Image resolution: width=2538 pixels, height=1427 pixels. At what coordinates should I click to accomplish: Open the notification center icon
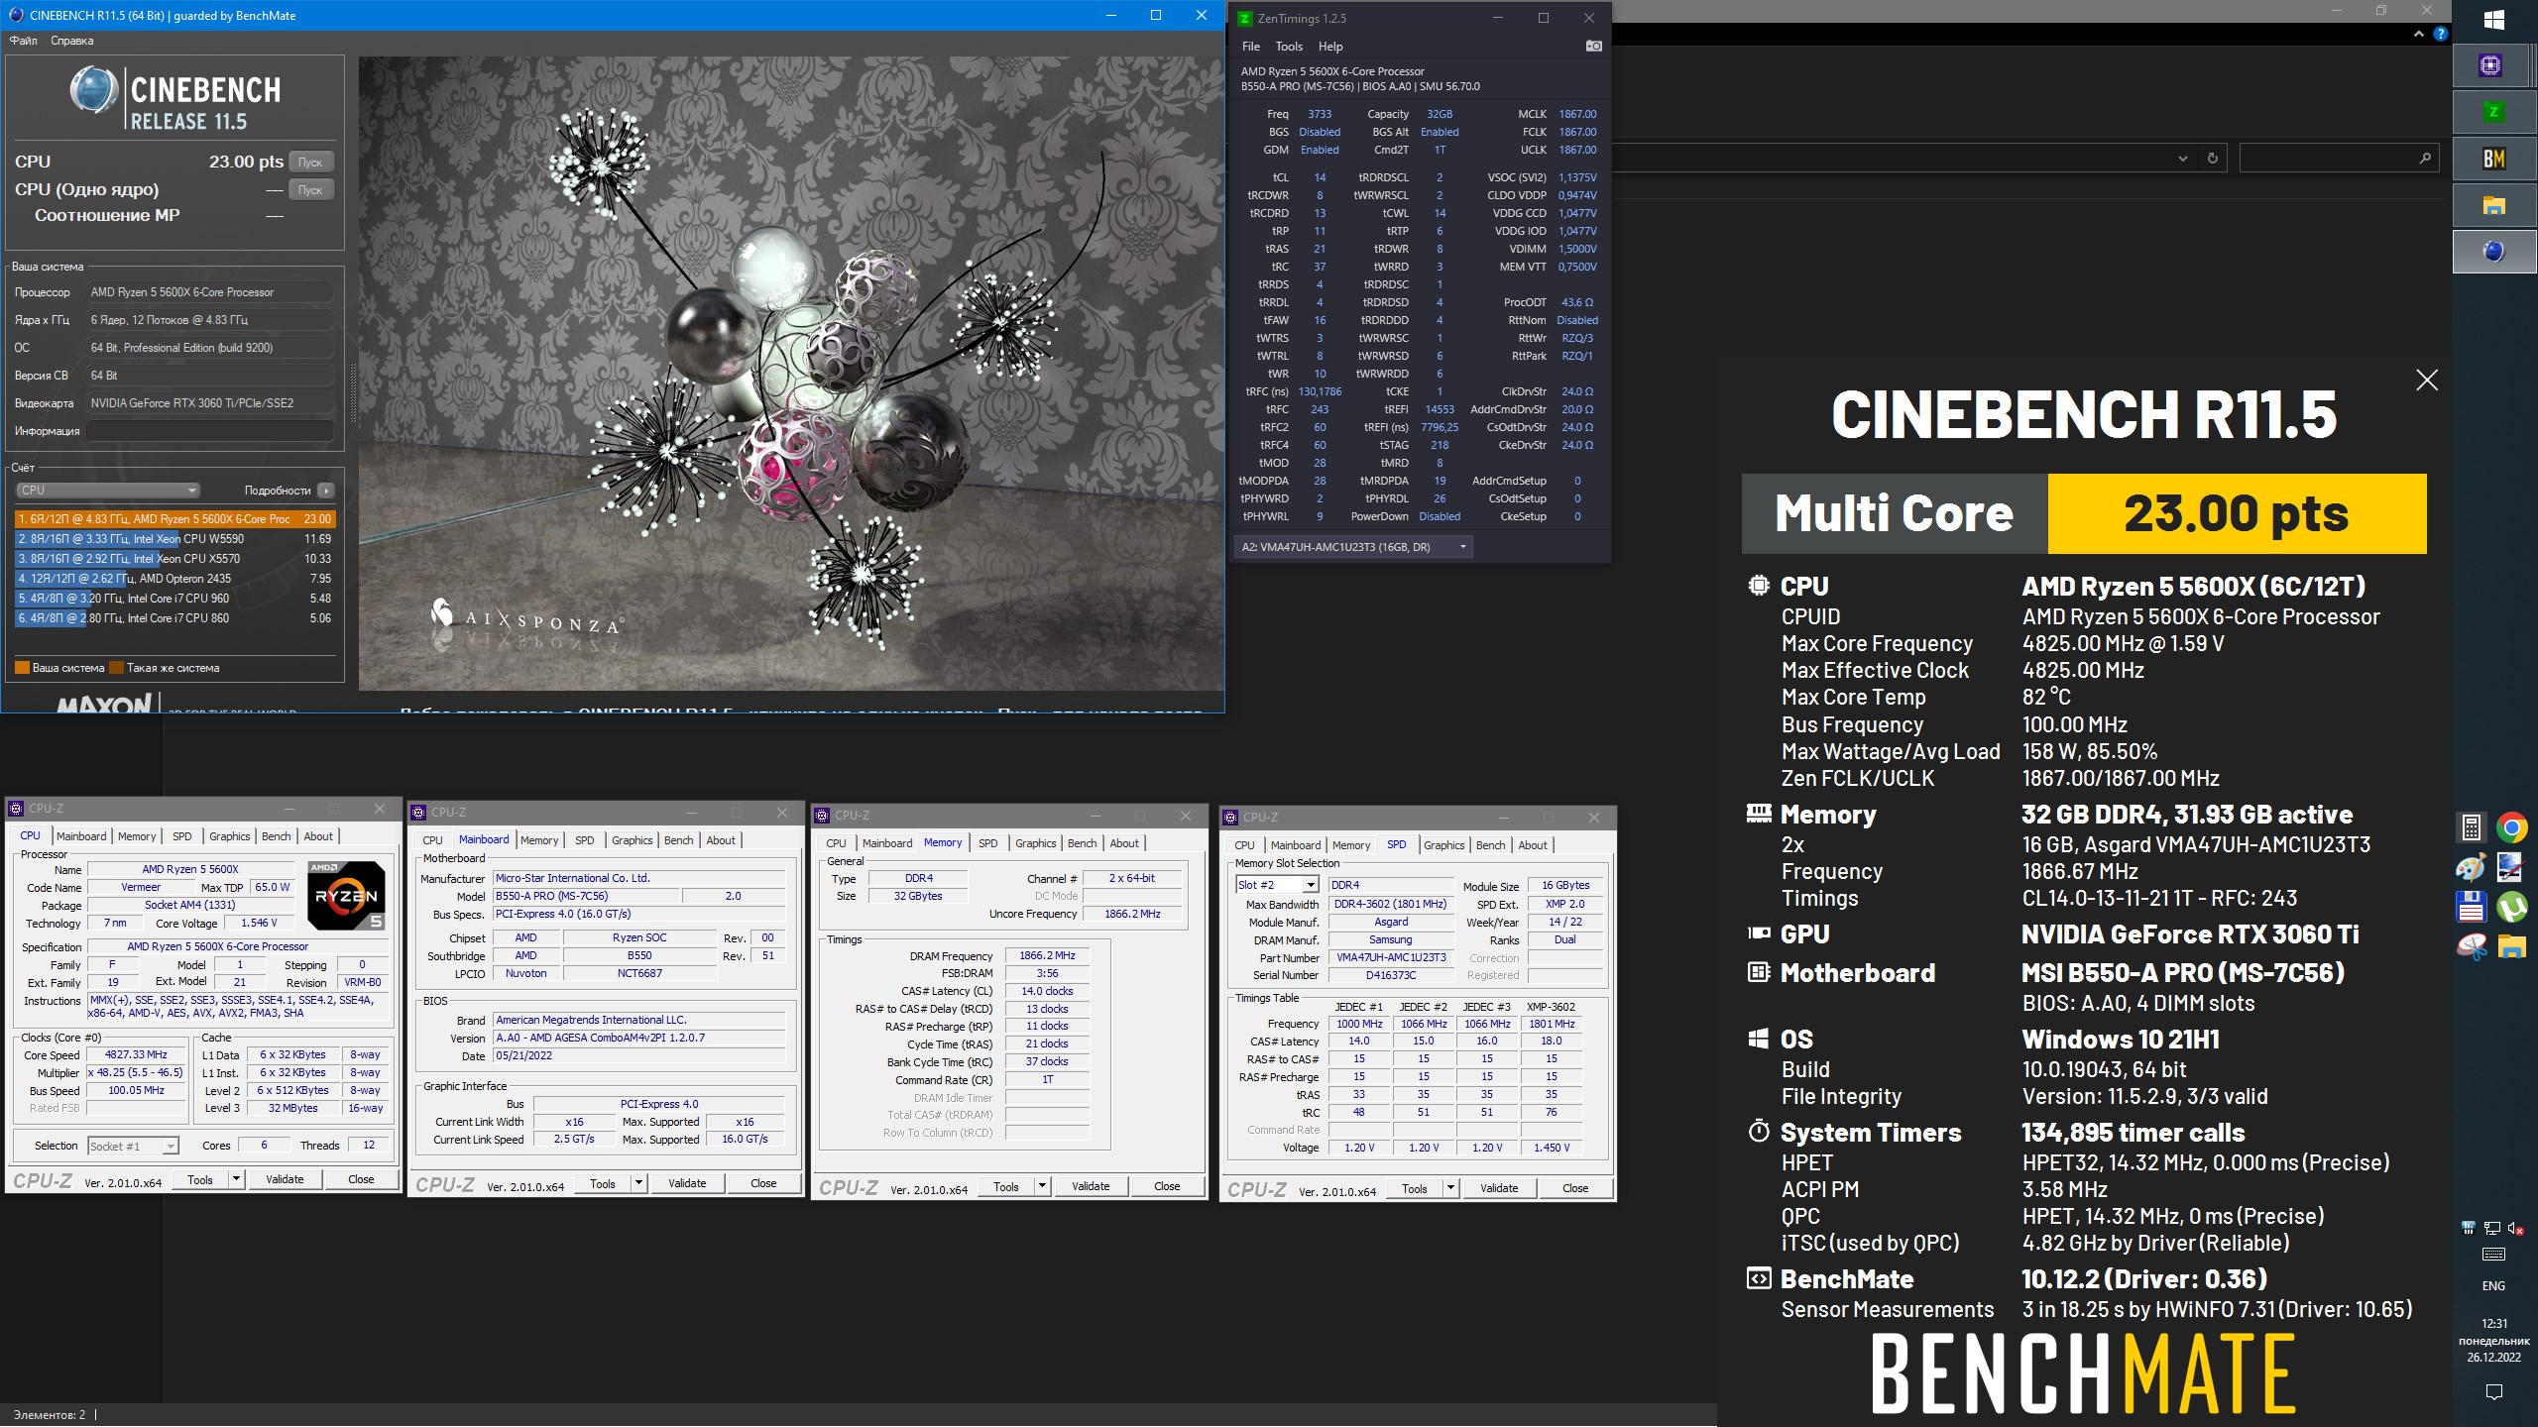tap(2494, 1392)
